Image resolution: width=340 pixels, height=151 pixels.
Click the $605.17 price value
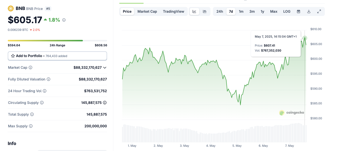(25, 20)
